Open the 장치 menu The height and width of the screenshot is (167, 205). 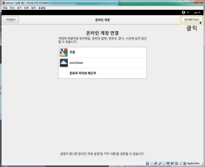[33, 8]
